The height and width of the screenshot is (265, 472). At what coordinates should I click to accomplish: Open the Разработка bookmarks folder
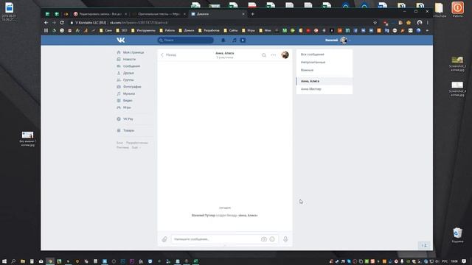(209, 30)
